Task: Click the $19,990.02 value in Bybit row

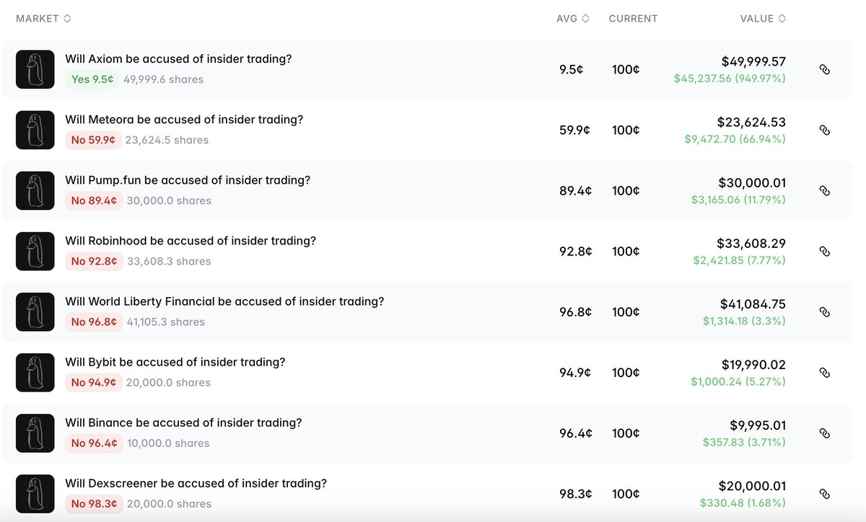Action: [x=753, y=365]
